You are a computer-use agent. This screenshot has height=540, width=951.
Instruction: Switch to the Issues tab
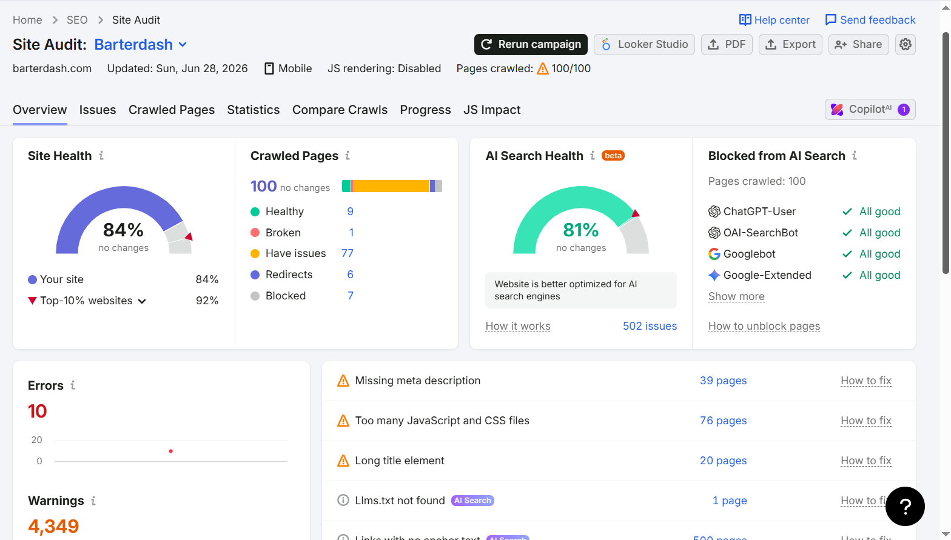98,110
